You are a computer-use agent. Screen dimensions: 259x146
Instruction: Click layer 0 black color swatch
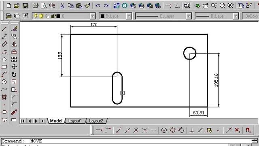tap(58, 16)
